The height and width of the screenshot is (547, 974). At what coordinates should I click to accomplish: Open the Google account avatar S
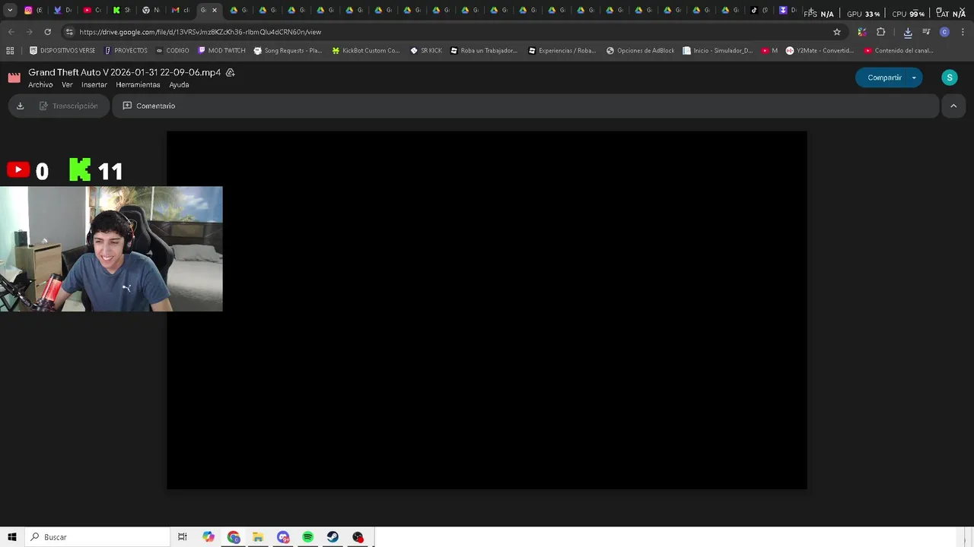pos(949,77)
